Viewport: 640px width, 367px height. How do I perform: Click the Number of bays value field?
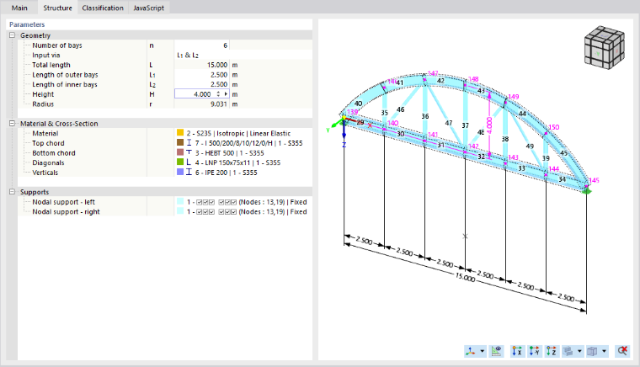(x=201, y=45)
